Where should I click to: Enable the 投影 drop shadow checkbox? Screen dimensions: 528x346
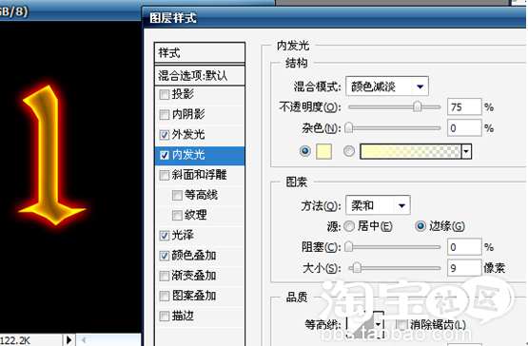164,94
